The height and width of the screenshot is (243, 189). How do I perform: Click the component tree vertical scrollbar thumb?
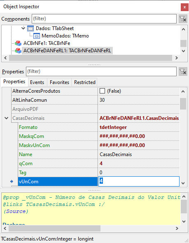click(183, 43)
